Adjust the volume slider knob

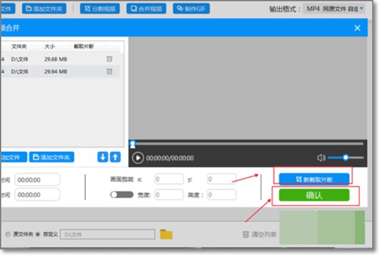(346, 157)
